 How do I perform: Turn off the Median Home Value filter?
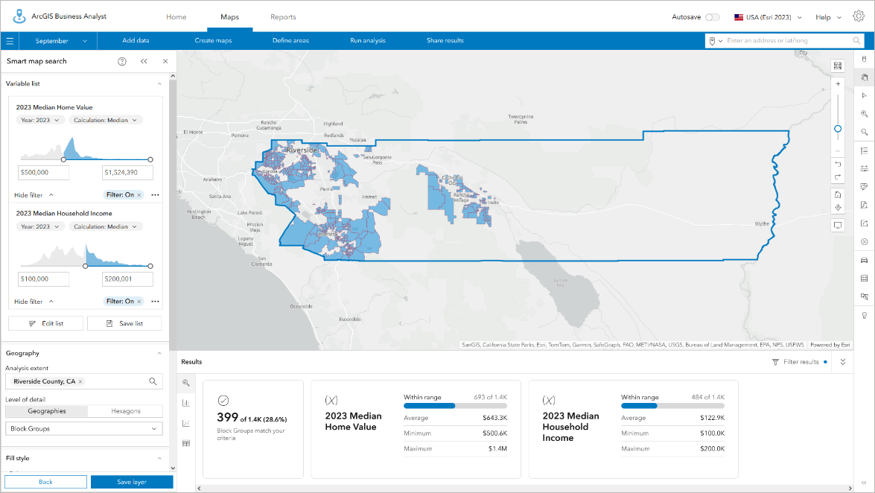coord(138,194)
